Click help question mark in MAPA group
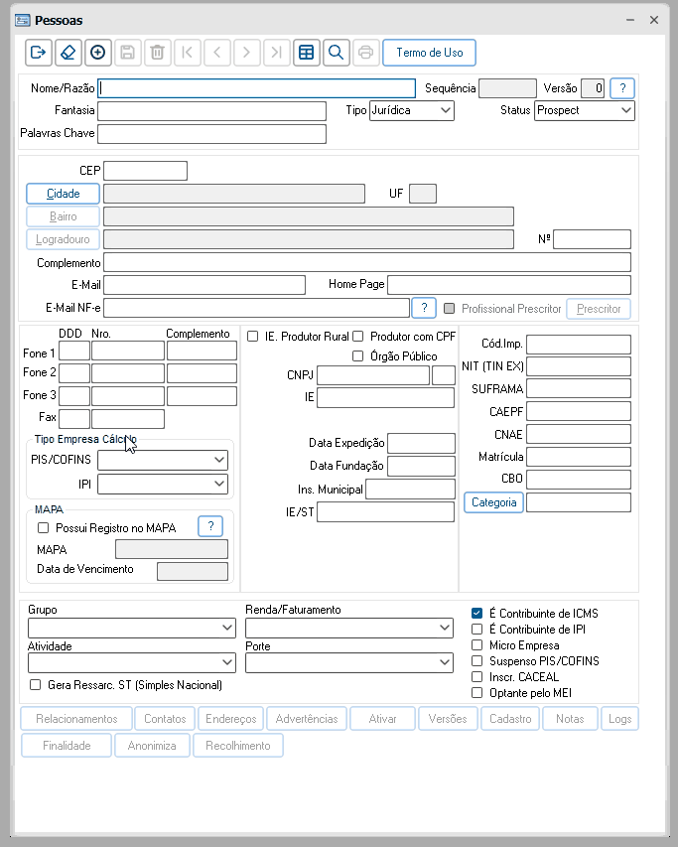Viewport: 678px width, 847px height. pos(210,526)
